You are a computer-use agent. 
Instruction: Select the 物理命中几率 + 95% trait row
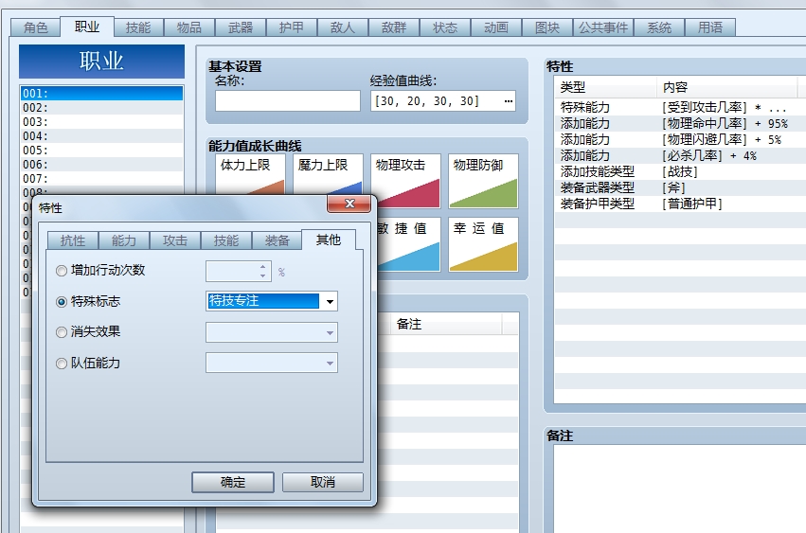680,123
